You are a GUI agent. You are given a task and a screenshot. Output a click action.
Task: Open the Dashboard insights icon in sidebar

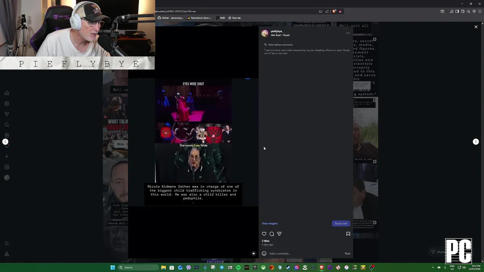click(x=7, y=167)
